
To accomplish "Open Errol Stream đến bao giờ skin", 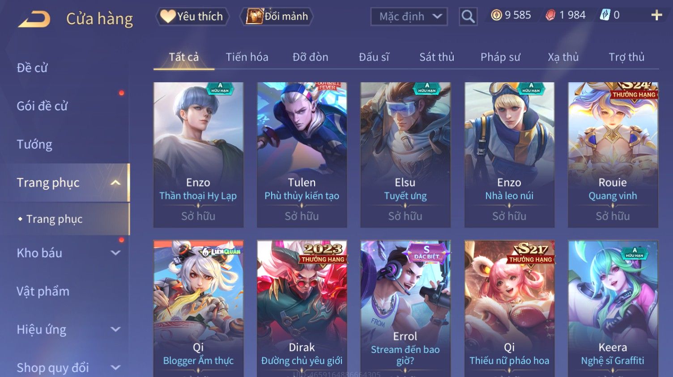I will (x=405, y=308).
